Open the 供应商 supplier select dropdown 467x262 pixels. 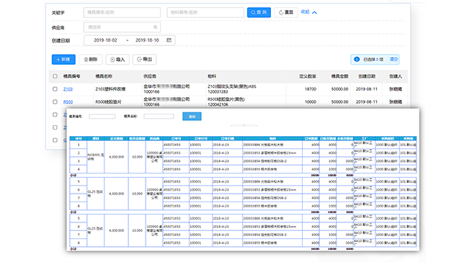pyautogui.click(x=122, y=27)
